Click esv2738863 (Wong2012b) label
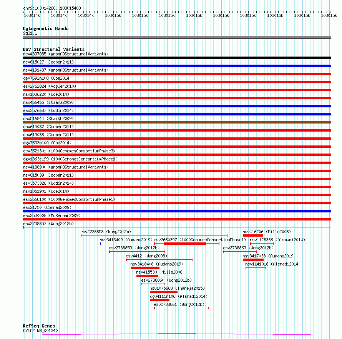 (248, 248)
